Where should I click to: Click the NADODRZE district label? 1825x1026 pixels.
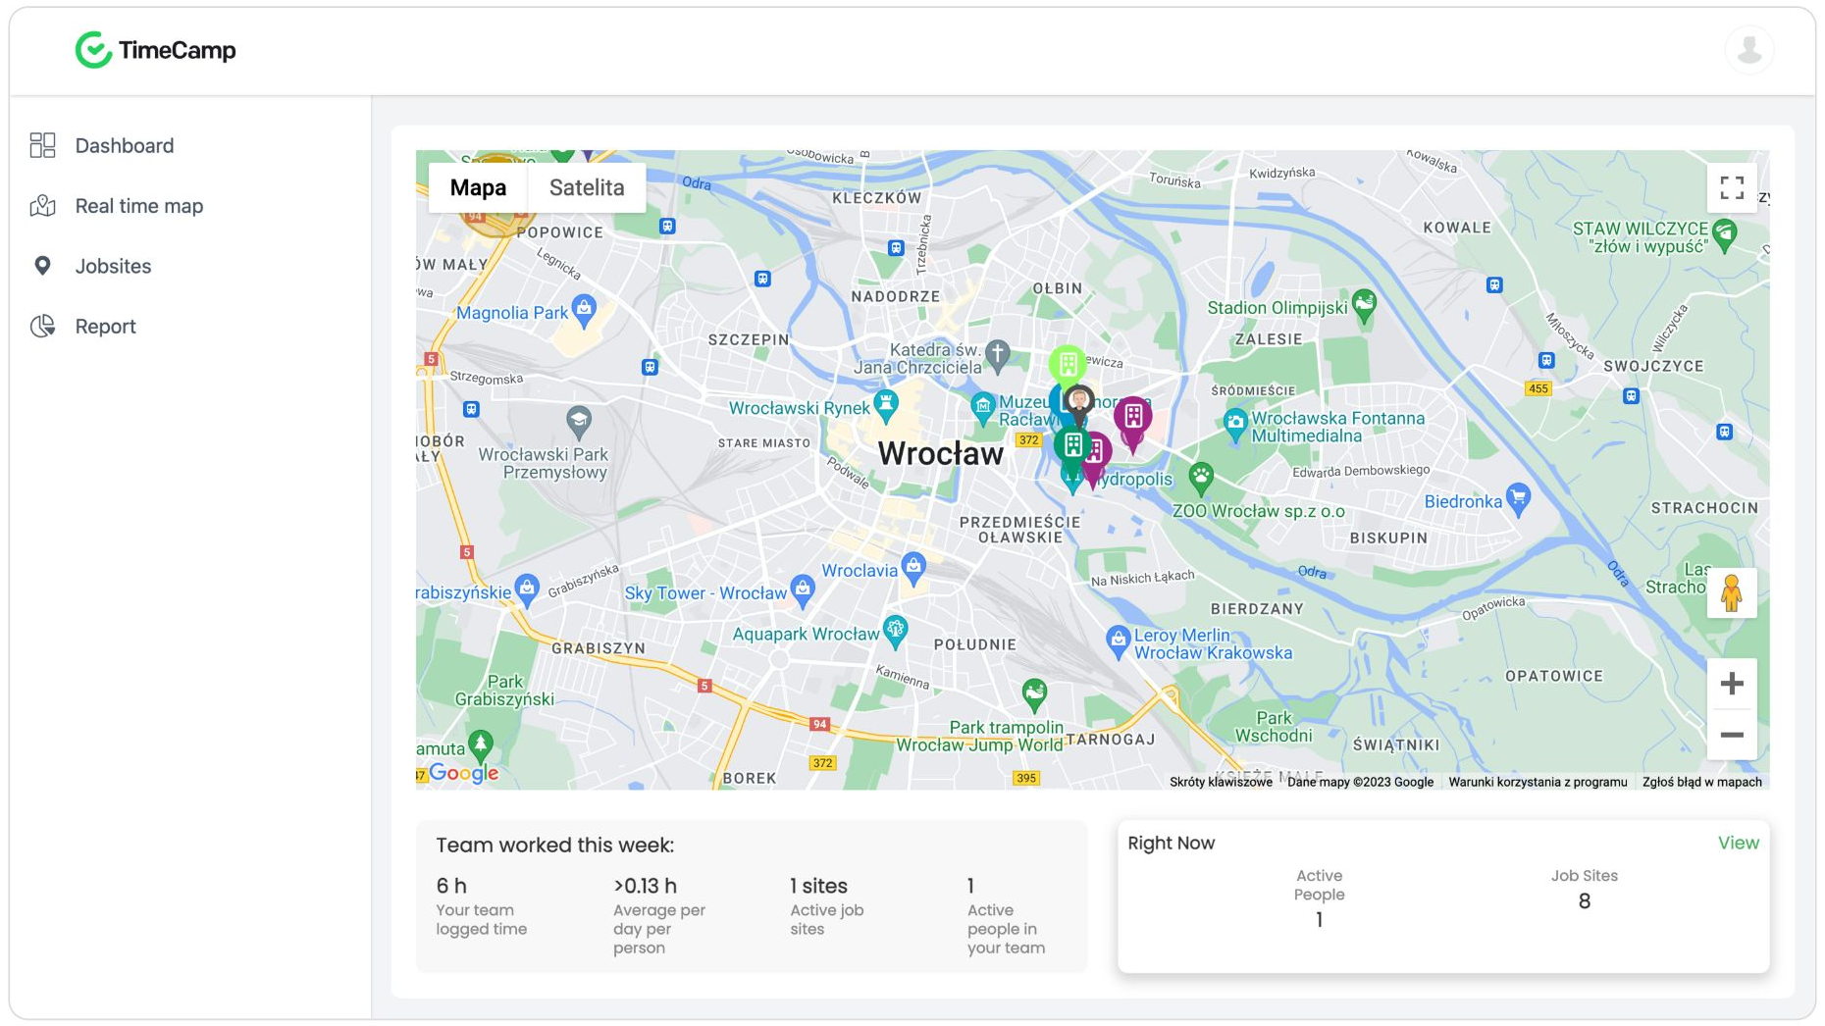coord(895,296)
